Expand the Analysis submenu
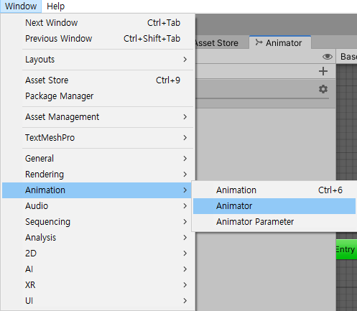The height and width of the screenshot is (311, 357). point(98,238)
